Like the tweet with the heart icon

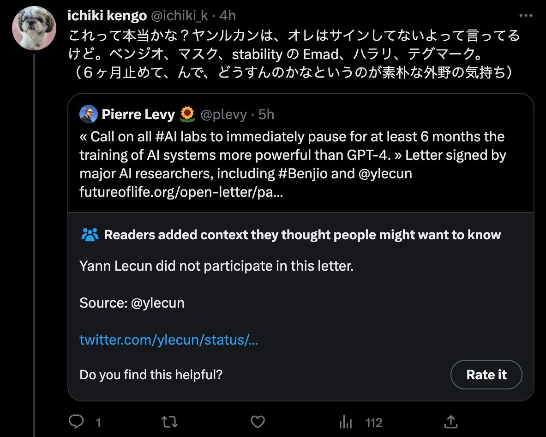point(258,422)
